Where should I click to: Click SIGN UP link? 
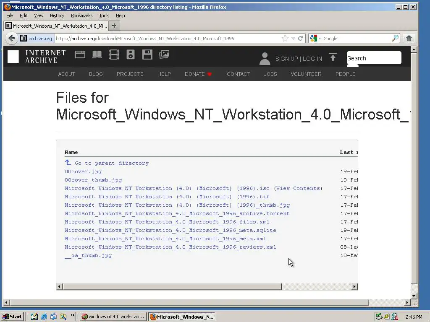(286, 59)
